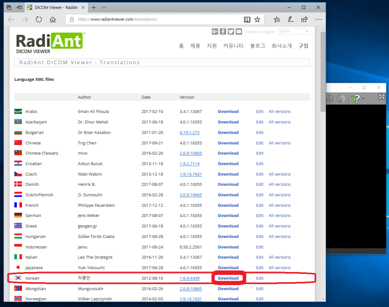Image resolution: width=389 pixels, height=307 pixels.
Task: Open All versions for the German translation
Action: click(x=280, y=216)
